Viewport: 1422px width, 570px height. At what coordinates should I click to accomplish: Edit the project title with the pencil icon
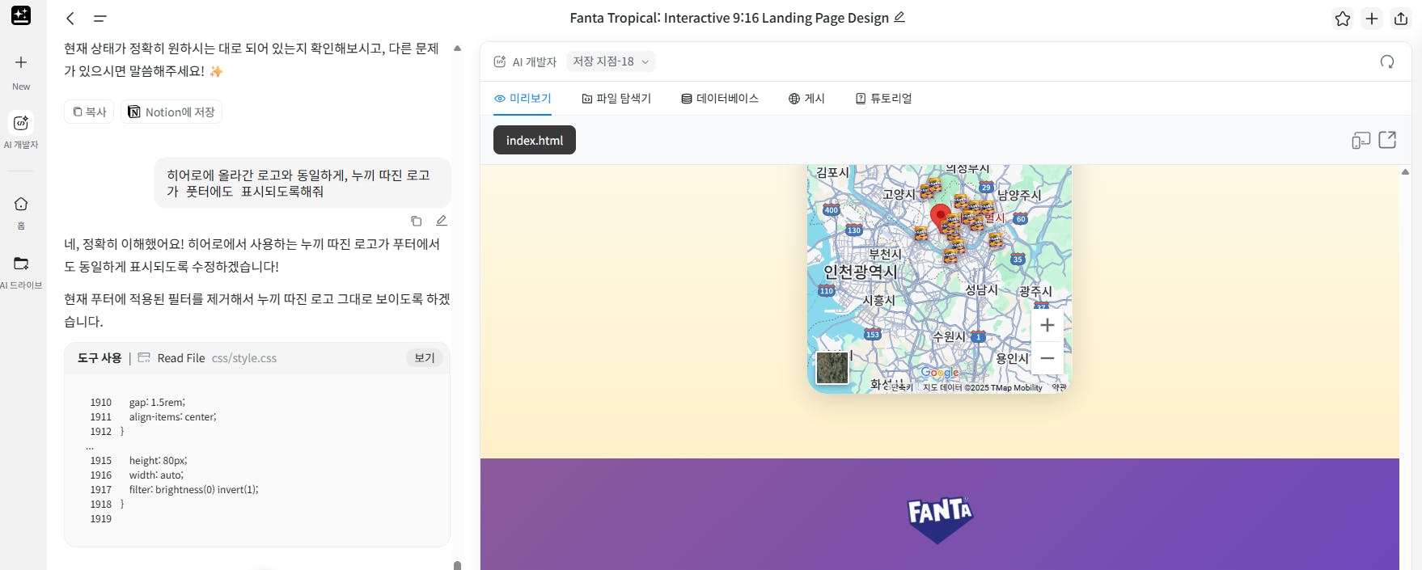[x=899, y=17]
